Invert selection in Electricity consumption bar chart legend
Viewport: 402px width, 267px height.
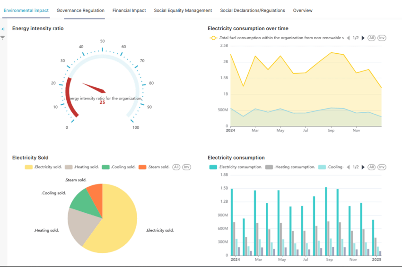click(382, 167)
